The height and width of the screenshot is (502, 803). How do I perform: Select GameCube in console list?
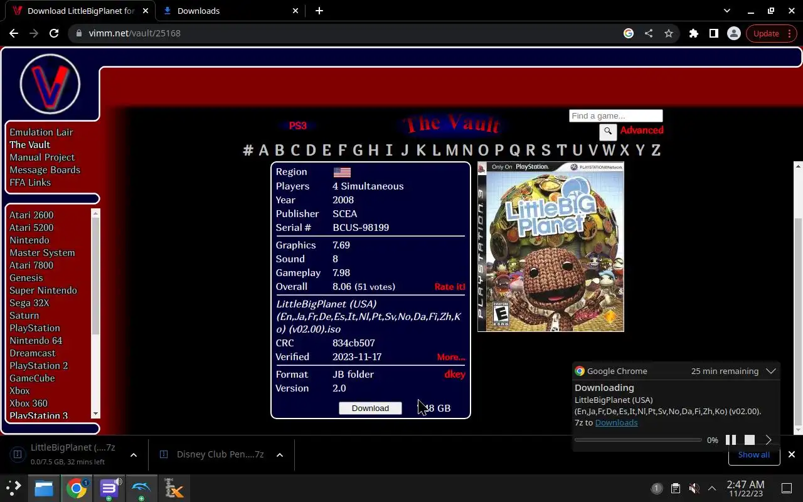[32, 378]
